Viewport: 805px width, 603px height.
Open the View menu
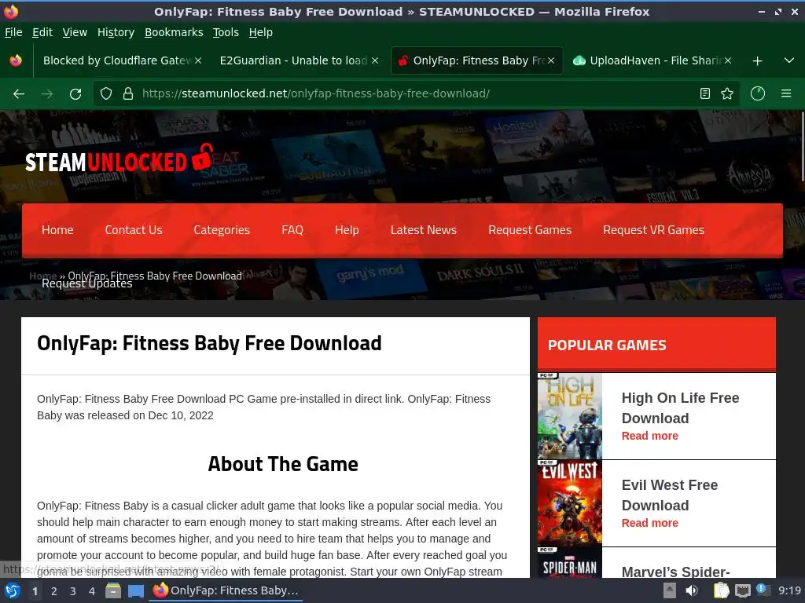[x=75, y=32]
